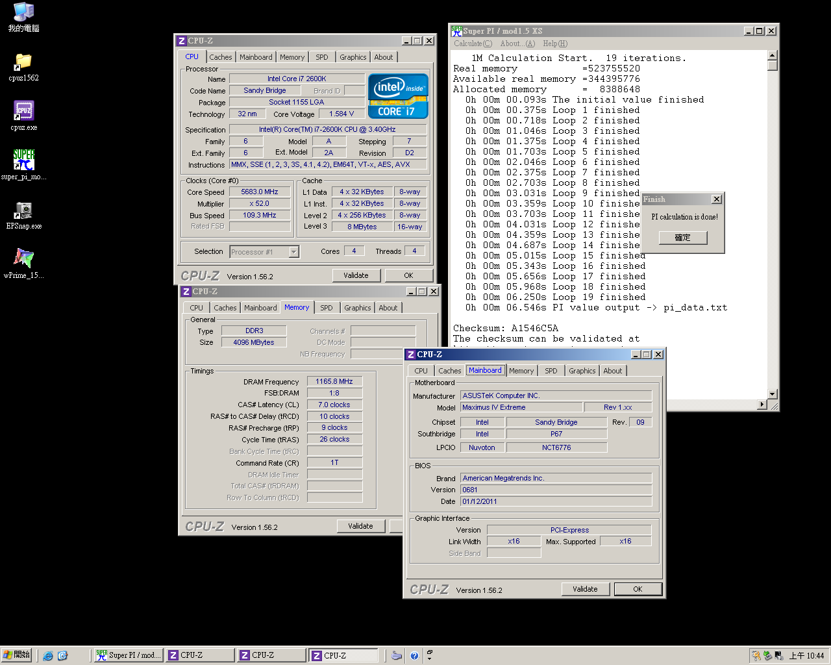The height and width of the screenshot is (665, 831).
Task: Click the processor name 'Intel Core i7 2600K'
Action: click(297, 79)
